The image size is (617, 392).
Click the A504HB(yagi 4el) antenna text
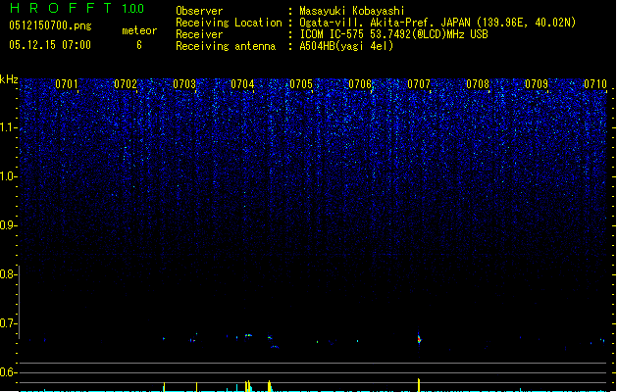[x=346, y=46]
